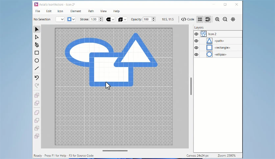Click the rectangle layer thumbnail
This screenshot has height=159, width=275.
coord(209,48)
